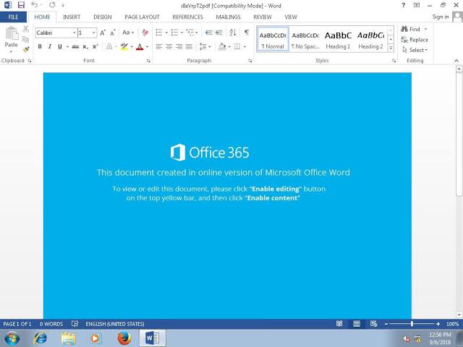
Task: Toggle Underline formatting
Action: (x=60, y=46)
